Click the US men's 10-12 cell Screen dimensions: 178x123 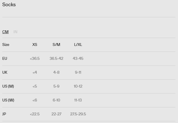click(78, 86)
